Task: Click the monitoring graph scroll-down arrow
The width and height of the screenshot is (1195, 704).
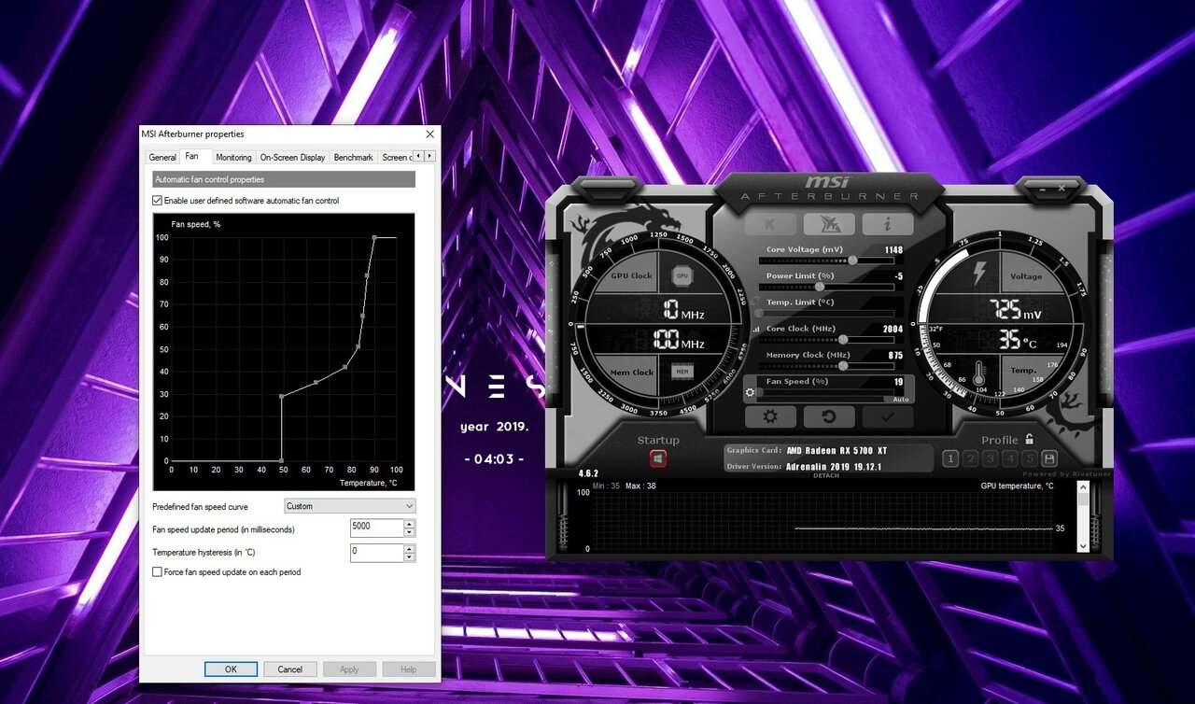Action: [x=1083, y=546]
